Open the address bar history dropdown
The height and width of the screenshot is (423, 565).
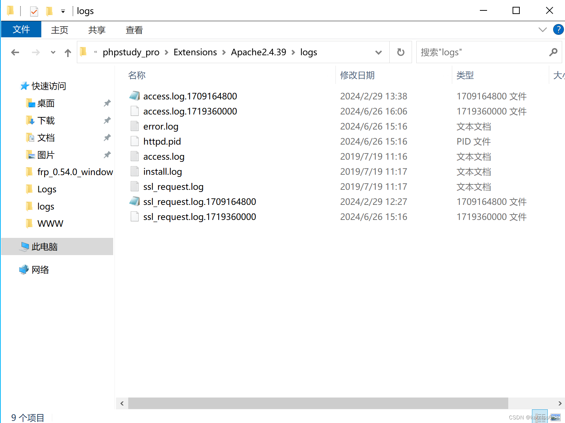point(378,52)
